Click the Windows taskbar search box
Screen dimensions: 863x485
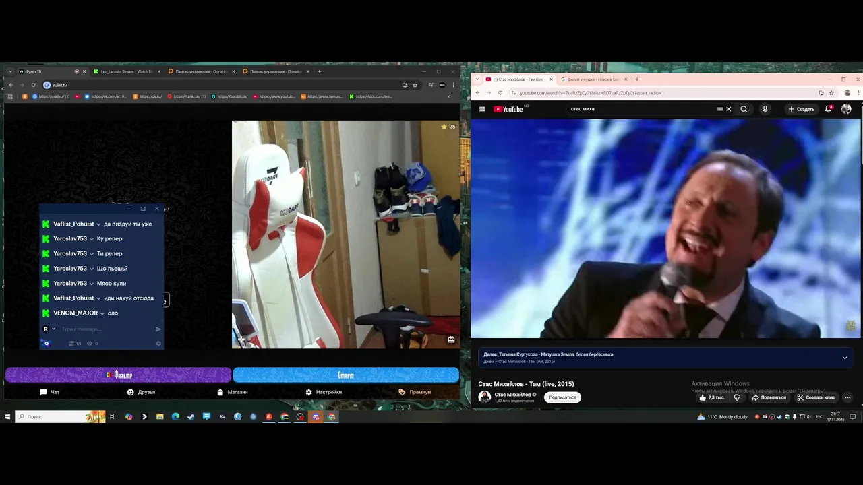(61, 417)
